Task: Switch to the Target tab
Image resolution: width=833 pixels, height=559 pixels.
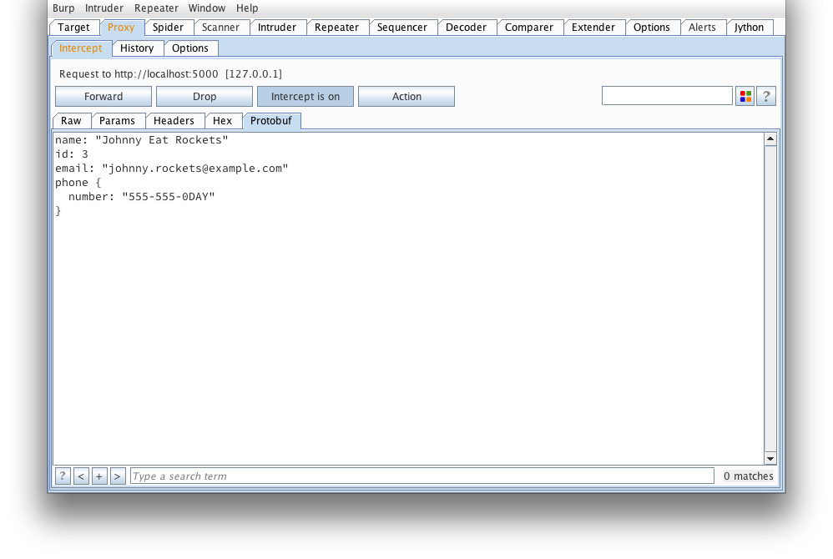Action: 73,28
